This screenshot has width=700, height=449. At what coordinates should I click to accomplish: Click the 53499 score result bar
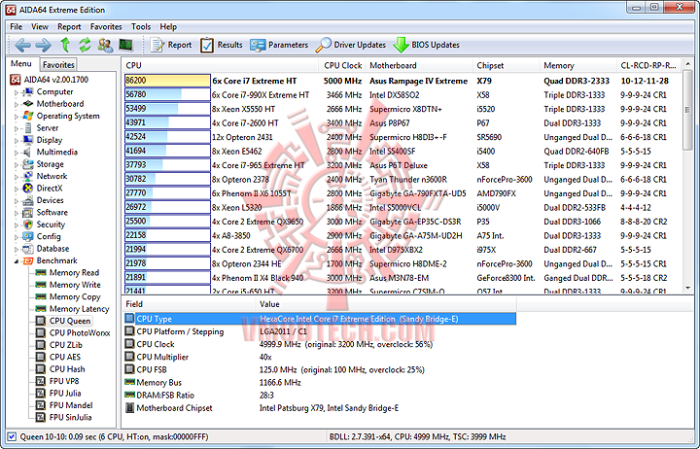(167, 109)
